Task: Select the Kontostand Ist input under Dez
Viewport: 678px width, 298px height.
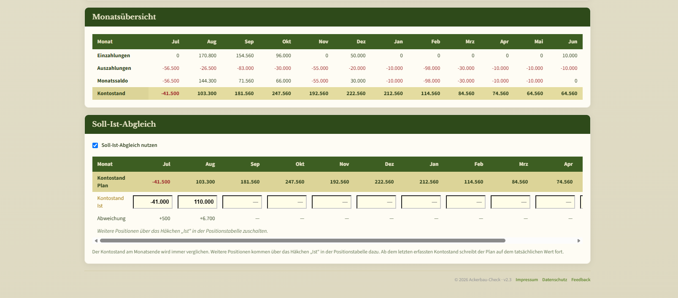Action: (376, 202)
